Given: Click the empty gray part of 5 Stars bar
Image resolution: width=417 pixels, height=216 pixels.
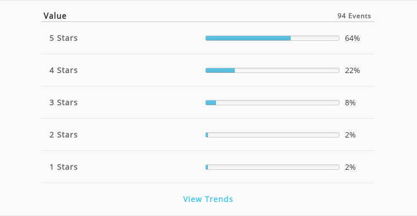Looking at the screenshot, I should click(315, 38).
